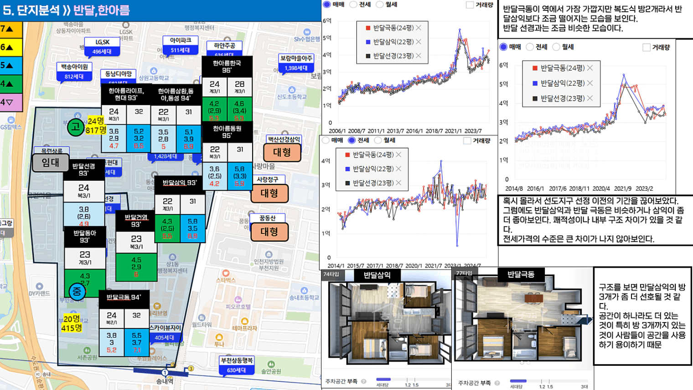Click 대형 button under 벽산선경삼익
Viewport: 693px width, 390px height.
[282, 152]
